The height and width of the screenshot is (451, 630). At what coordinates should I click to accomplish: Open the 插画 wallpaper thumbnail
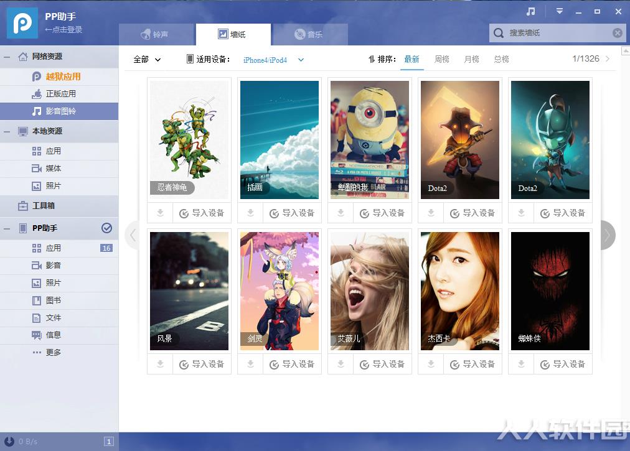coord(280,140)
